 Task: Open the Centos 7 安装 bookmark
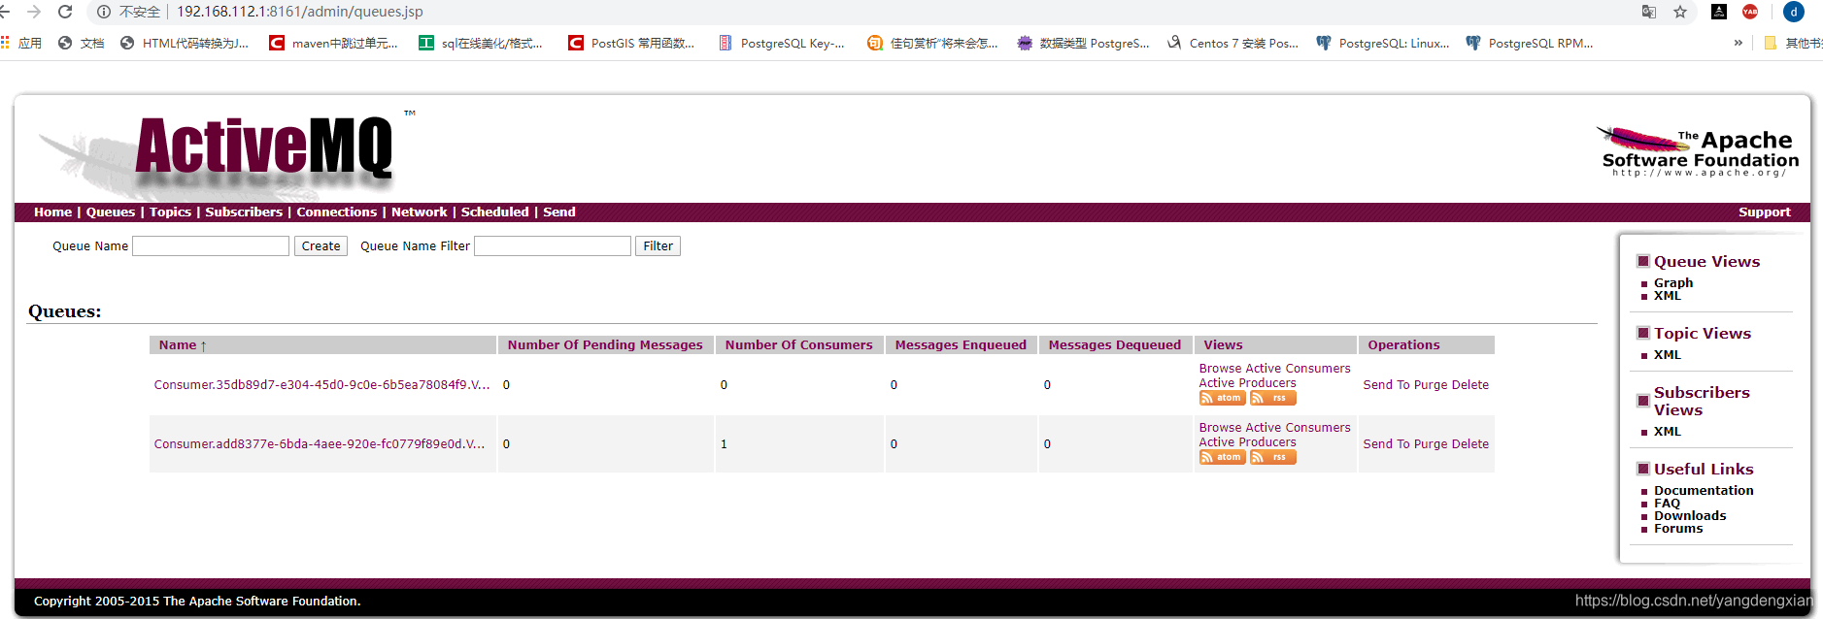click(x=1232, y=43)
